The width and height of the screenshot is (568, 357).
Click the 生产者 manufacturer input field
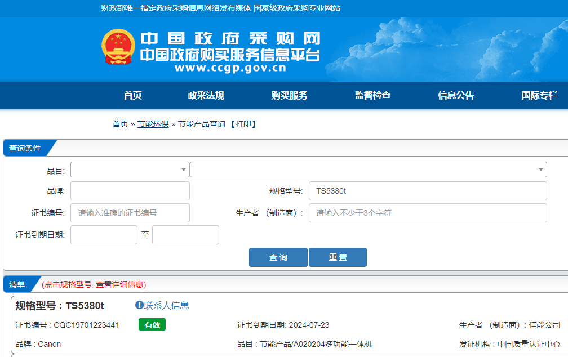427,212
